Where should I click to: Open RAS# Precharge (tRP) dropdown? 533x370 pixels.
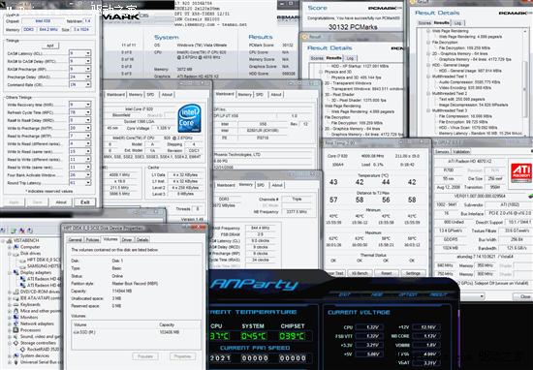(x=80, y=69)
